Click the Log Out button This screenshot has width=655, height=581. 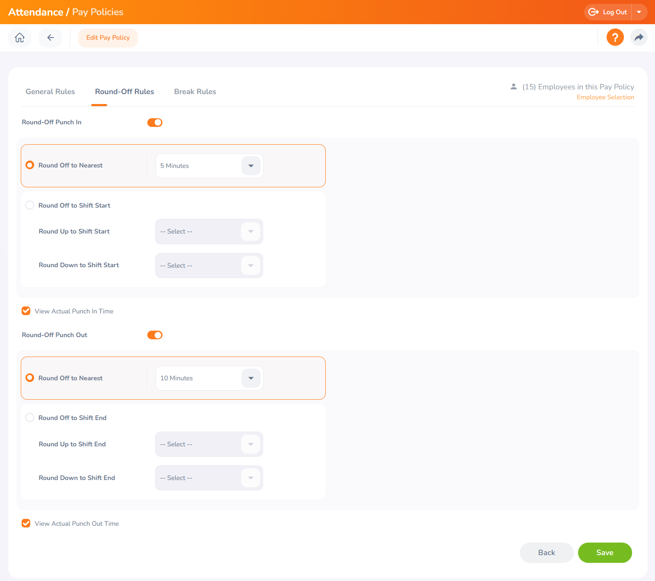(x=608, y=12)
